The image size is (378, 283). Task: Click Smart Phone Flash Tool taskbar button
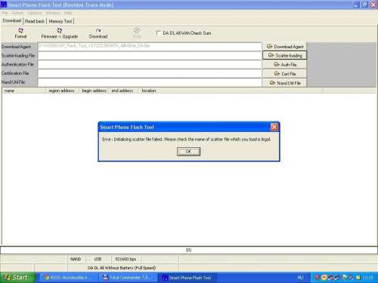(187, 278)
